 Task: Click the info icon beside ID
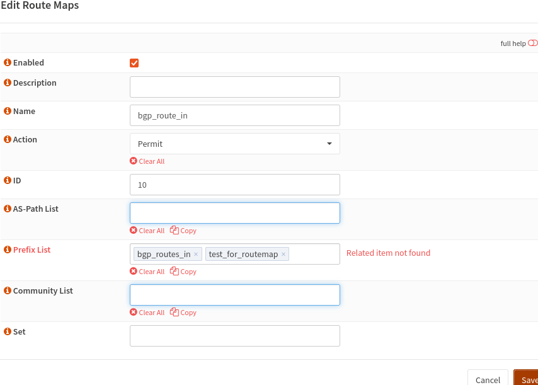pos(7,180)
